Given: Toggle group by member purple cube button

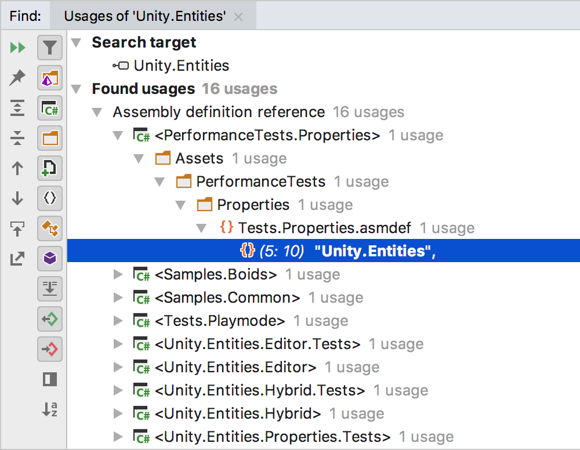Looking at the screenshot, I should (49, 259).
